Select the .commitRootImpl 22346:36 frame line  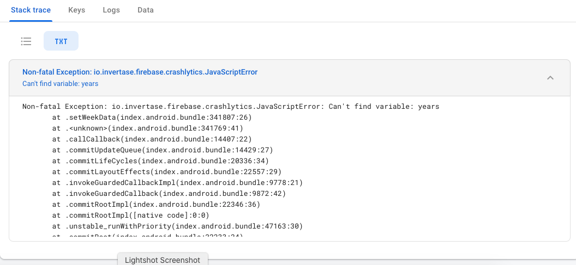156,204
